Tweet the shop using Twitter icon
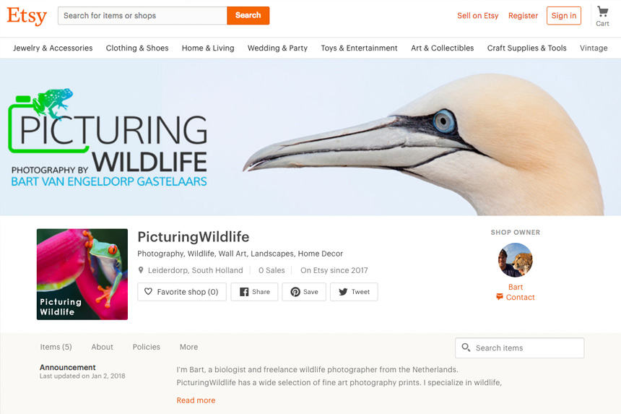This screenshot has width=621, height=414. pos(343,292)
